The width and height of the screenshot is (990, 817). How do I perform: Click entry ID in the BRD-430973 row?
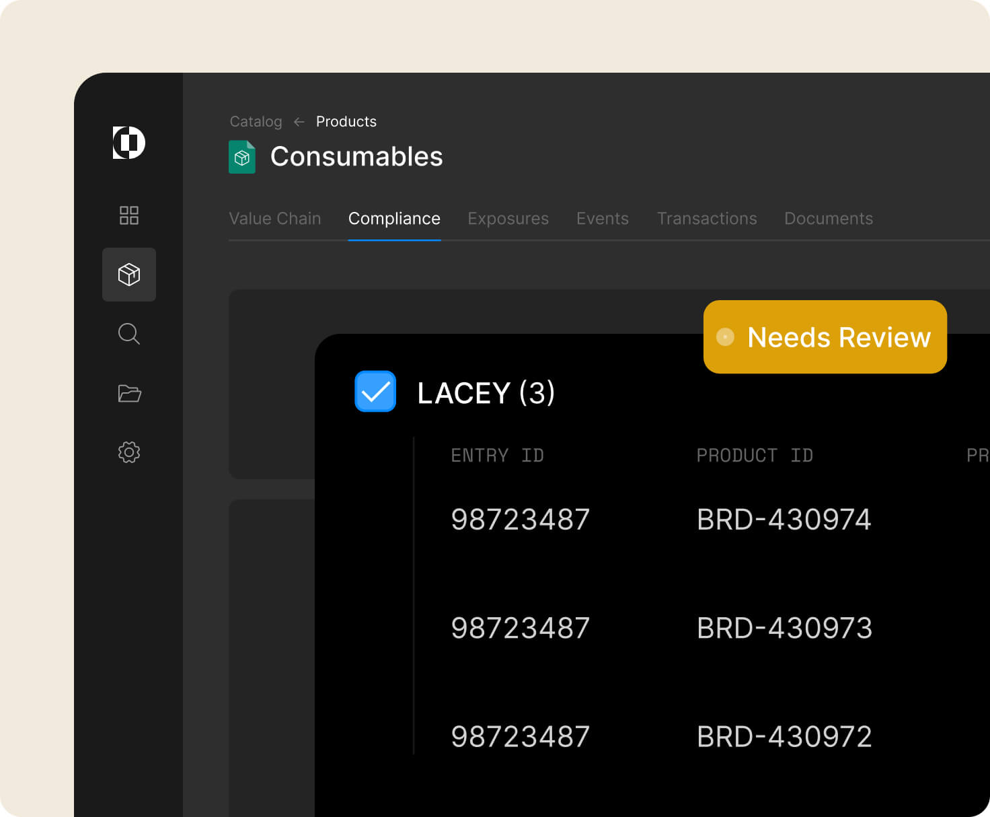521,629
